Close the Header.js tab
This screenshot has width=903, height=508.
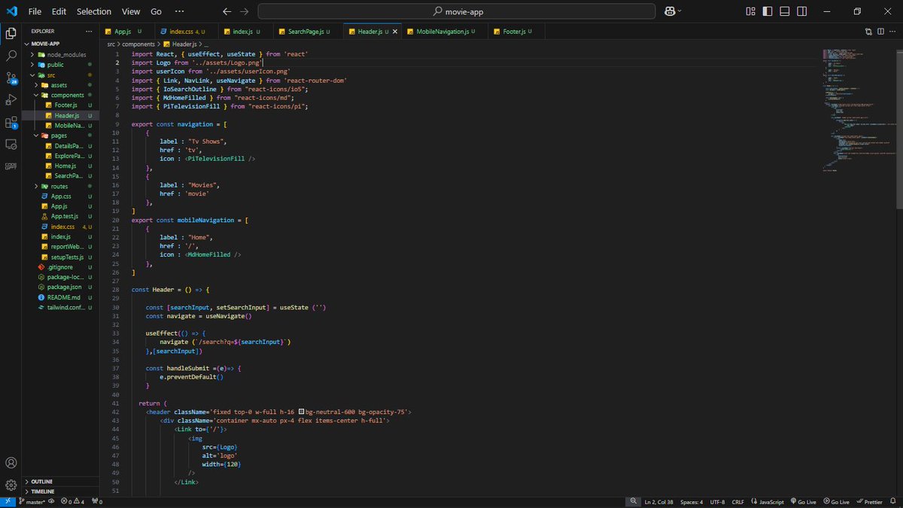396,32
